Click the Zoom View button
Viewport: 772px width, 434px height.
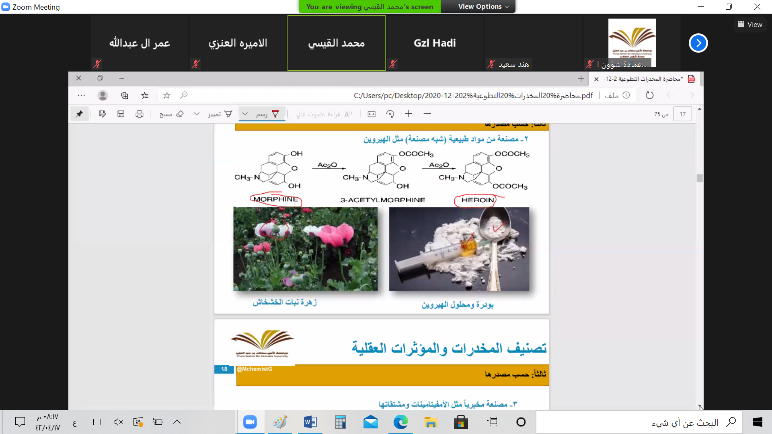tap(750, 25)
